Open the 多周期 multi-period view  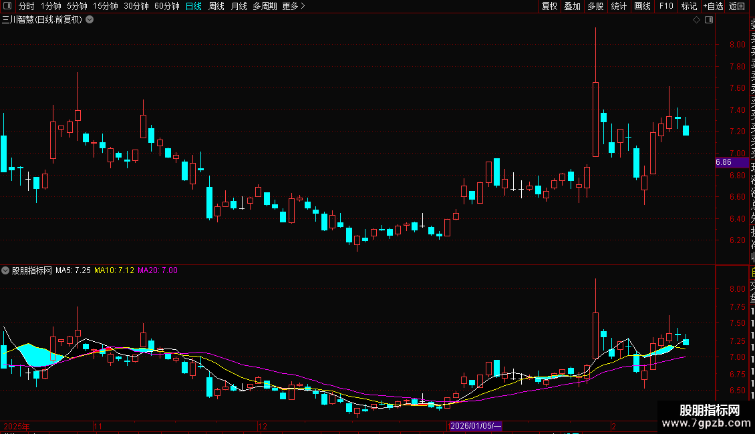265,6
